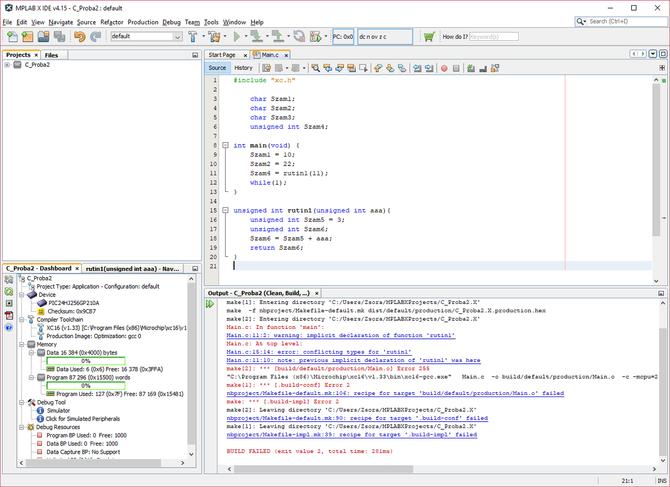Click the New File toolbar icon
670x487 pixels.
12,37
